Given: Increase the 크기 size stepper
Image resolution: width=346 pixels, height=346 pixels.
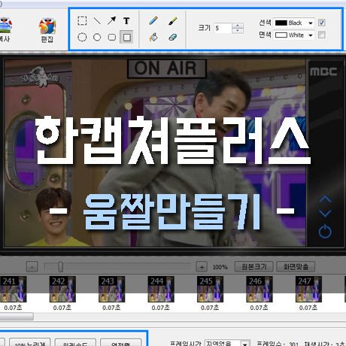Looking at the screenshot, I should [238, 26].
